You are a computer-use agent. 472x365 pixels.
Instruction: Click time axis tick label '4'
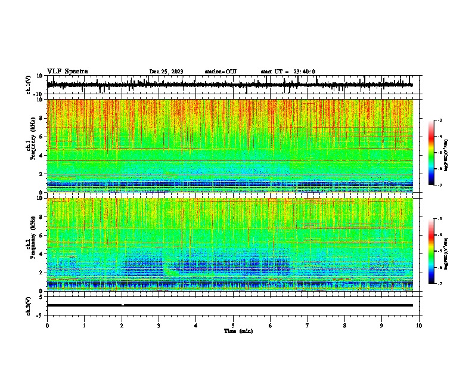[x=196, y=326]
